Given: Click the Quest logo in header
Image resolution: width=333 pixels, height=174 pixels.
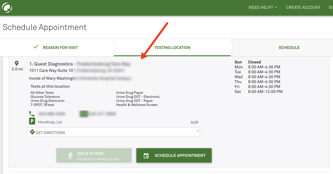Looking at the screenshot, I should pos(7,8).
